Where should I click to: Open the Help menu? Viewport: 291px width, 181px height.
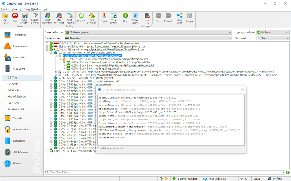(x=46, y=9)
